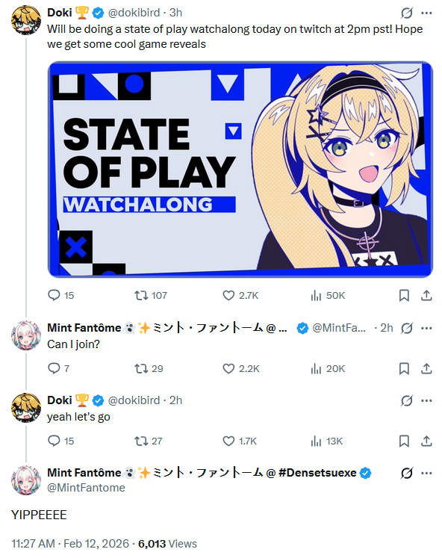Open more options on YIPPEEEE tweet
The height and width of the screenshot is (558, 442).
[x=426, y=473]
